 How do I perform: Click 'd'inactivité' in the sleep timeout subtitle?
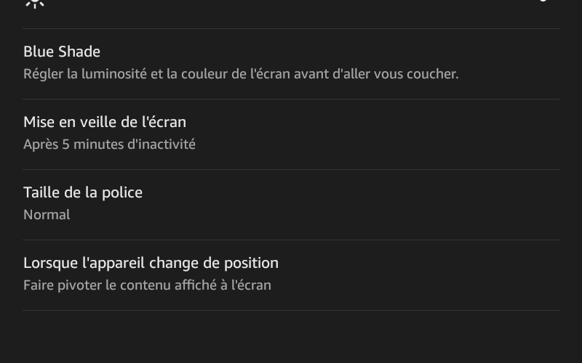tap(162, 144)
